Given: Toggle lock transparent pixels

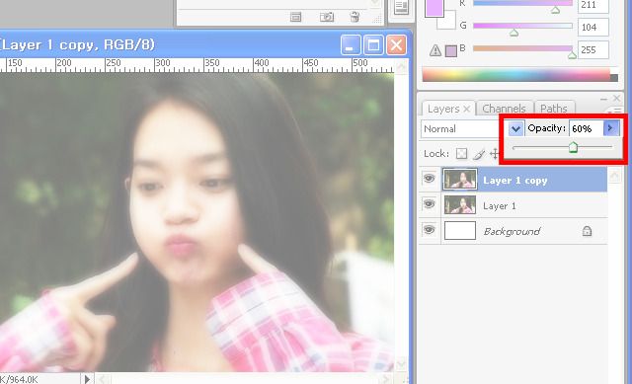Looking at the screenshot, I should (461, 154).
